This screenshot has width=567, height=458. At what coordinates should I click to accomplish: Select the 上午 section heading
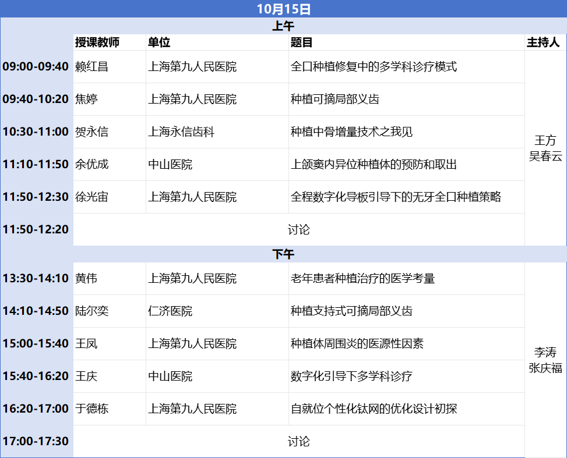[283, 26]
